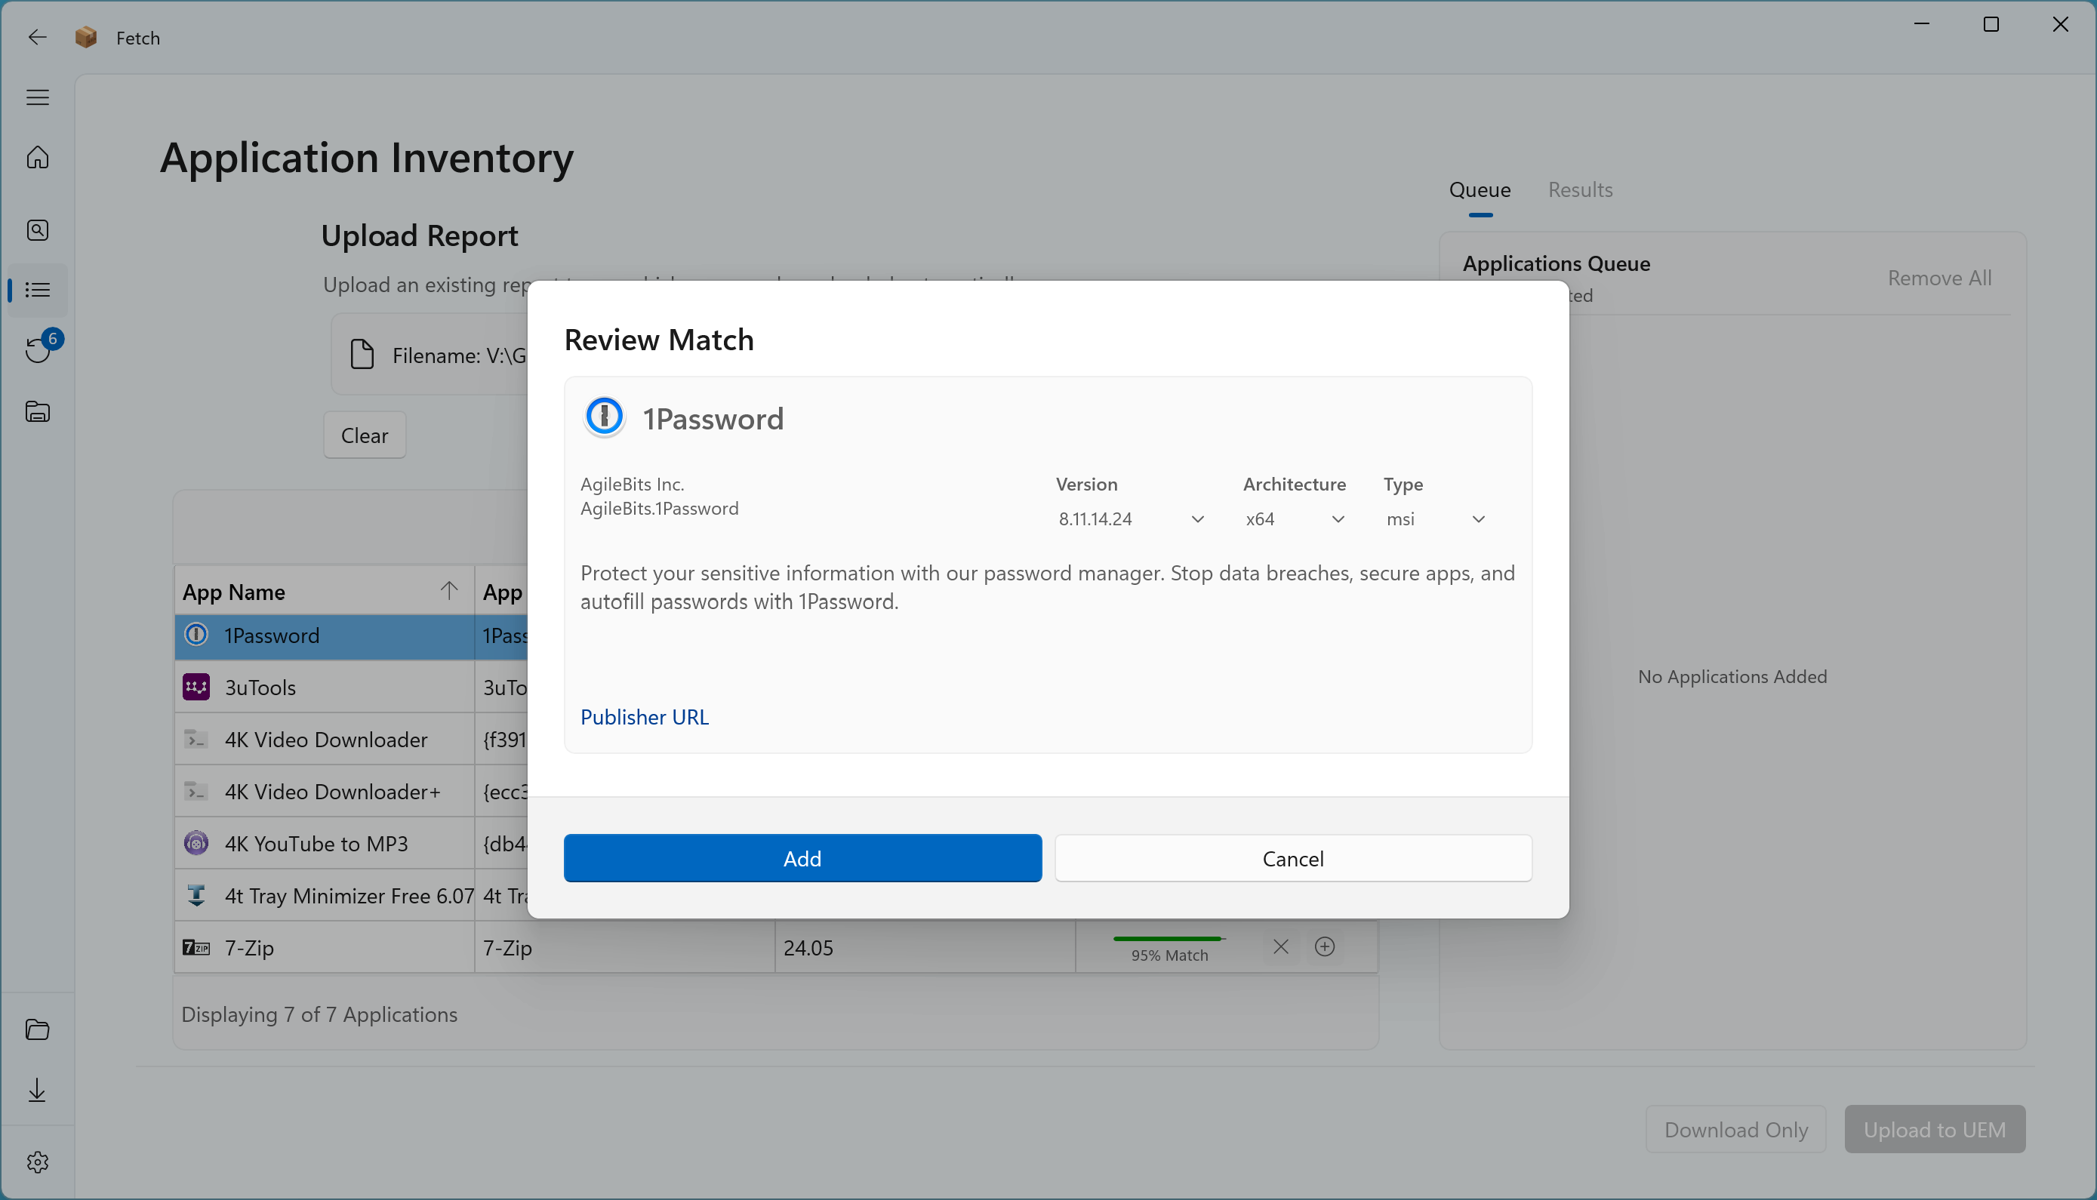Switch to the Results tab

click(1579, 190)
